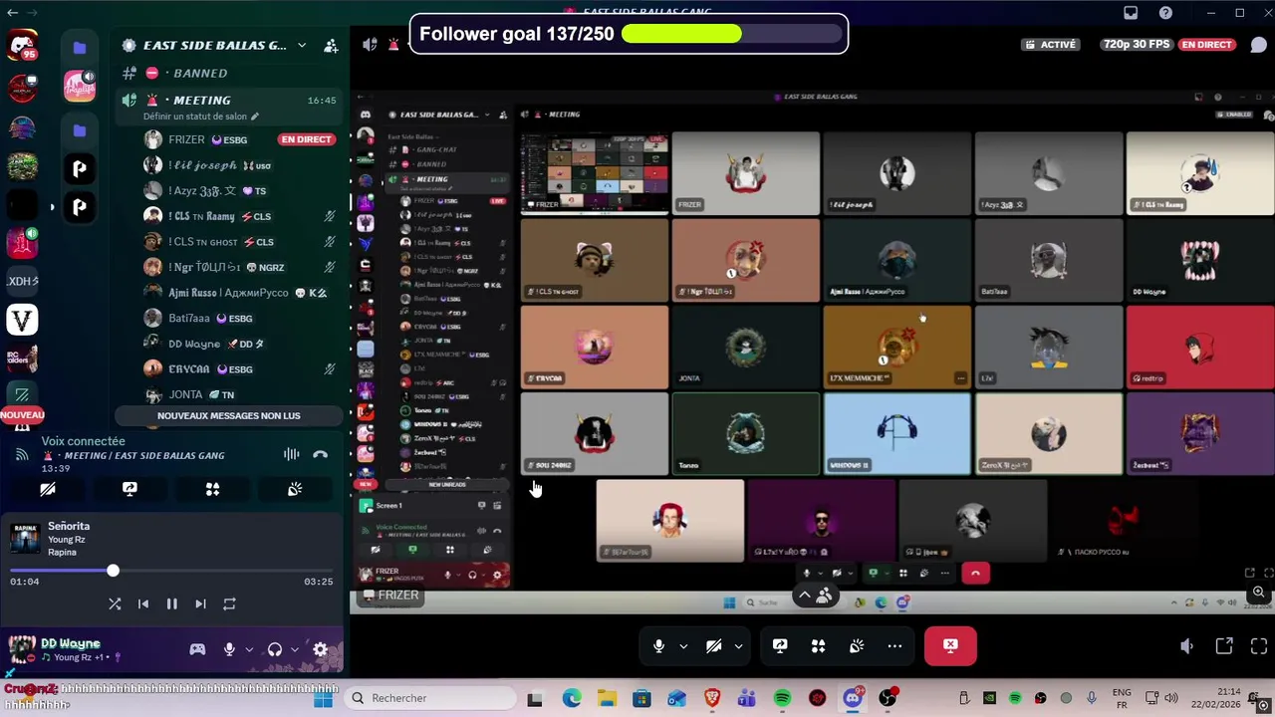Expand microphone dropdown in stream control bar
Image resolution: width=1275 pixels, height=717 pixels.
click(x=683, y=646)
